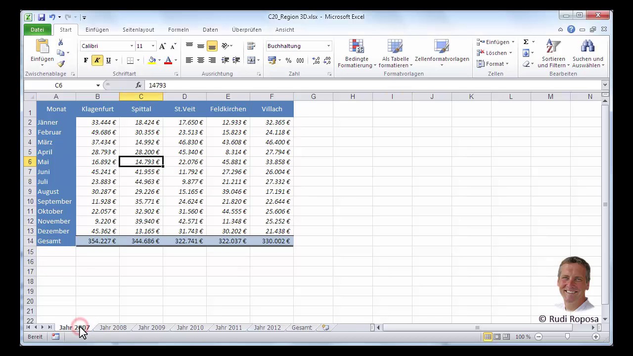Open Suchen und Auswählen binoculars
The width and height of the screenshot is (633, 356).
tap(588, 53)
